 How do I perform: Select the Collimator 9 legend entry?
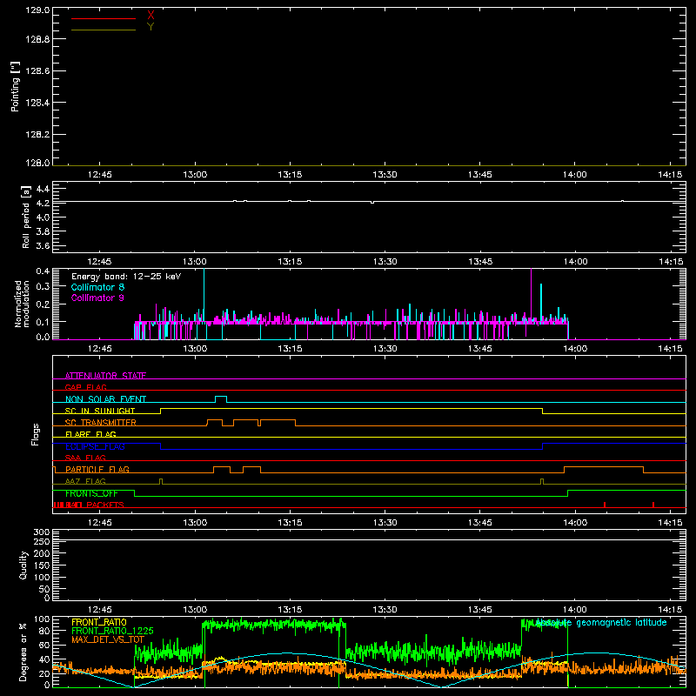pyautogui.click(x=97, y=298)
